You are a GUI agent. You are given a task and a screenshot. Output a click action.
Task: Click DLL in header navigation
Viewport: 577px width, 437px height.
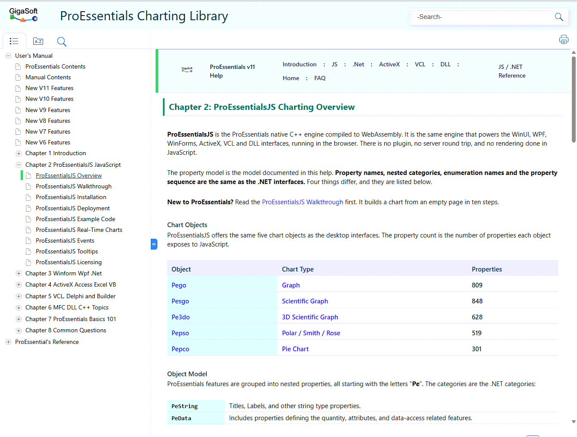click(445, 64)
